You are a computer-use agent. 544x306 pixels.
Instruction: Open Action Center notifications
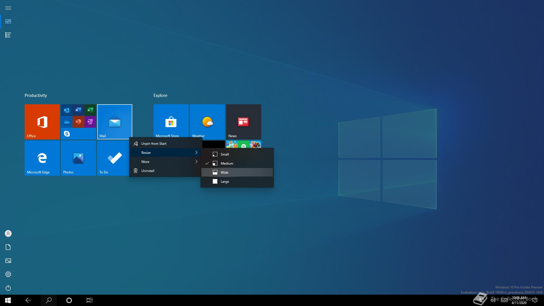tap(535, 300)
